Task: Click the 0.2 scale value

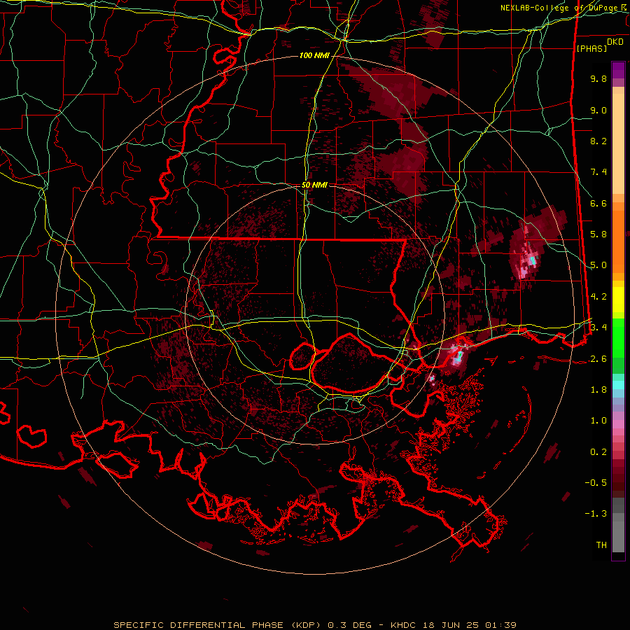Action: 598,452
